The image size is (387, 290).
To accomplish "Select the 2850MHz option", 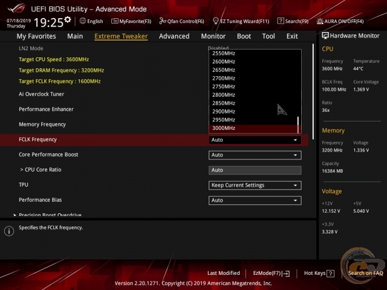I will [253, 103].
